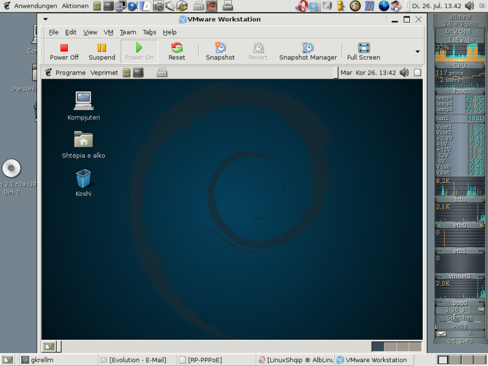Click guest panel window list icon
Screen dimensions: 488x366
pos(417,73)
